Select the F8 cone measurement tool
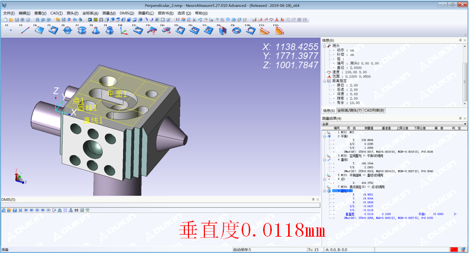469x253 pixels. point(96,31)
